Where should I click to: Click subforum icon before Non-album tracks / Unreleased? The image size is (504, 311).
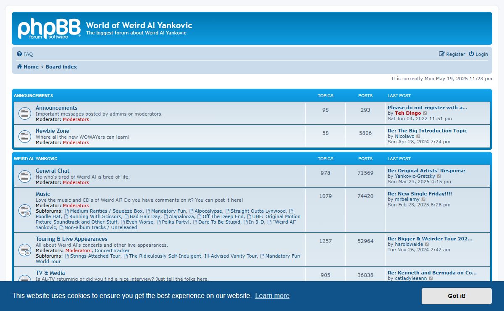pos(61,227)
